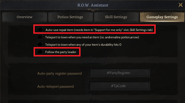The height and width of the screenshot is (103, 185).
Task: Click the ornament emblem below the title
Action: [x=93, y=10]
